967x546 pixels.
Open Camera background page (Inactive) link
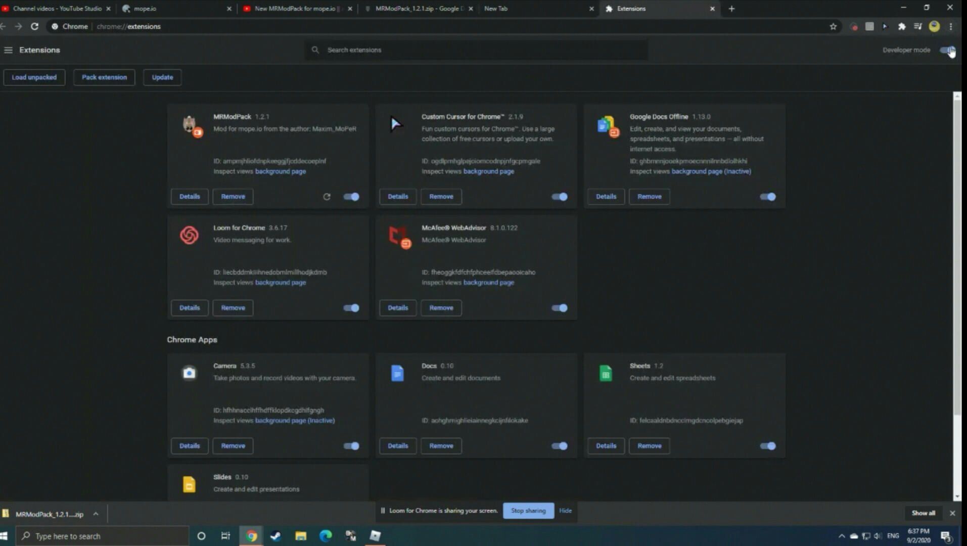tap(295, 421)
